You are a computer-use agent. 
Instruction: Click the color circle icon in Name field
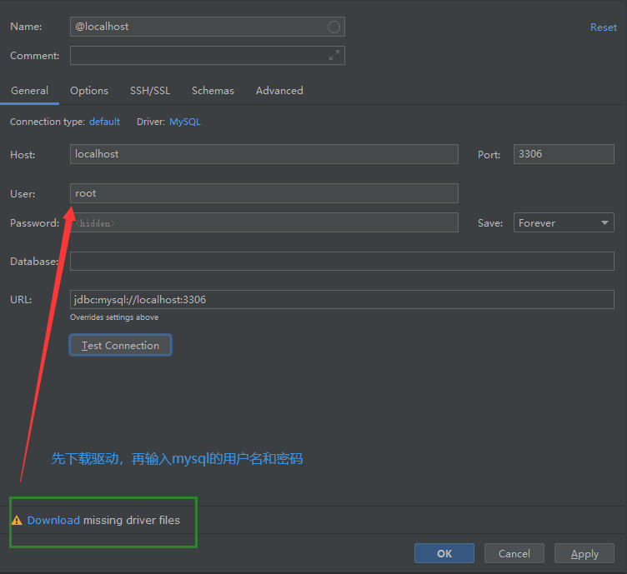click(334, 27)
